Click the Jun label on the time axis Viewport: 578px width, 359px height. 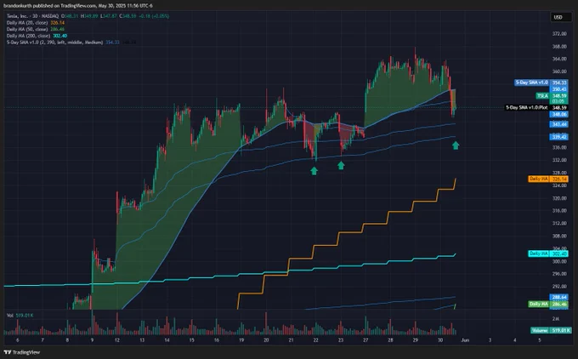pos(465,340)
